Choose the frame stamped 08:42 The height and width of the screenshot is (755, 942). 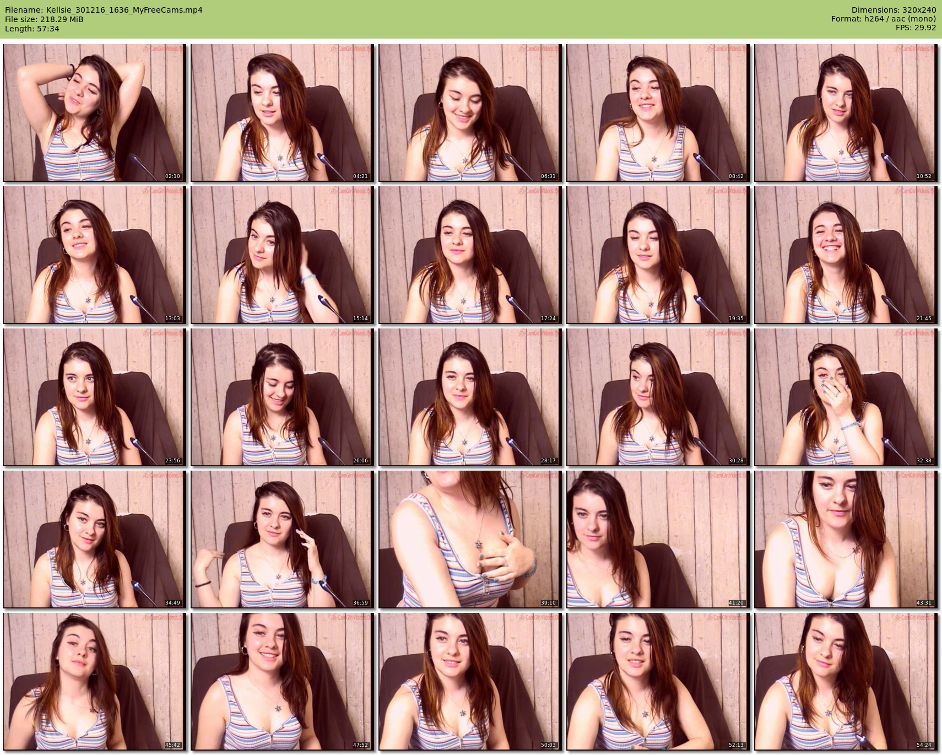[658, 112]
